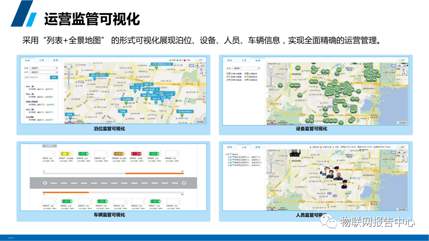Open the 区域 dropdown in parking panel
Viewport: 429px width, 241px height.
click(43, 68)
